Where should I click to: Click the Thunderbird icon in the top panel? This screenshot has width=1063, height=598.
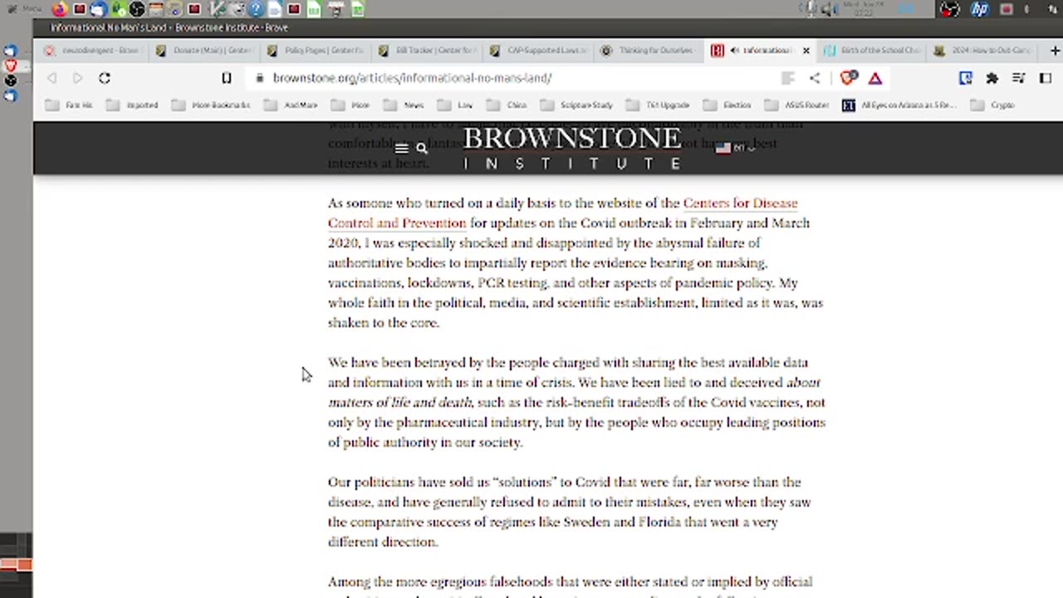coord(98,9)
